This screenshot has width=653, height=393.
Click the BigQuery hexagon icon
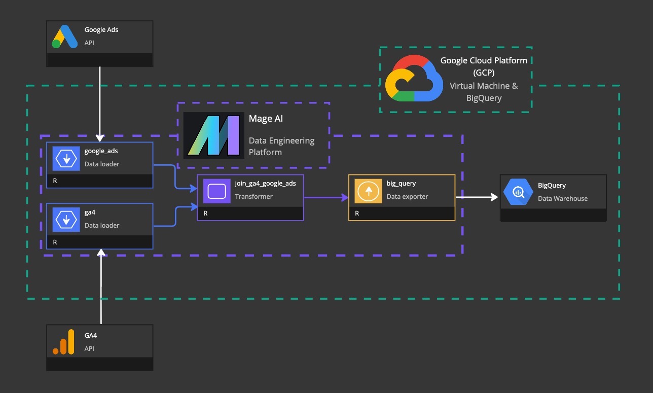pyautogui.click(x=518, y=192)
